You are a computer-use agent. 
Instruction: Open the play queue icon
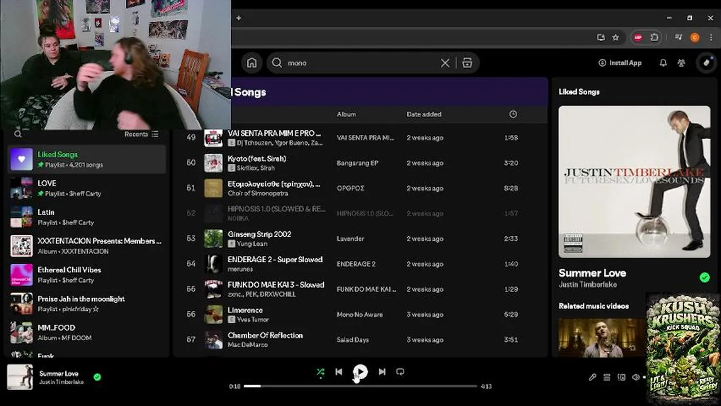[607, 377]
